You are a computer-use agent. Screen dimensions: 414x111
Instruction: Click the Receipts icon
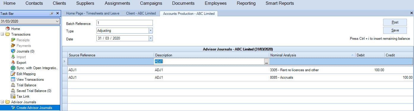(x=13, y=40)
